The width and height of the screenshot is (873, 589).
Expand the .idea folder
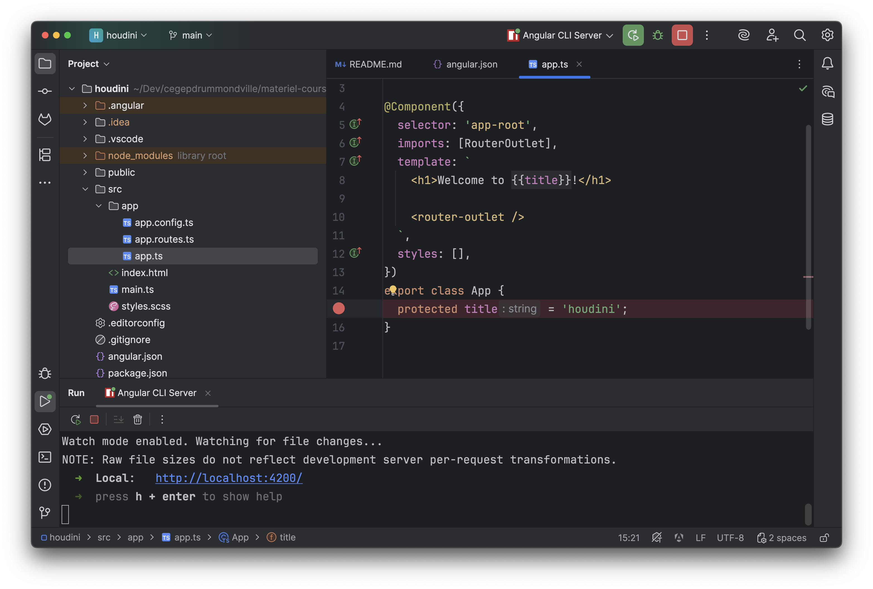click(85, 122)
